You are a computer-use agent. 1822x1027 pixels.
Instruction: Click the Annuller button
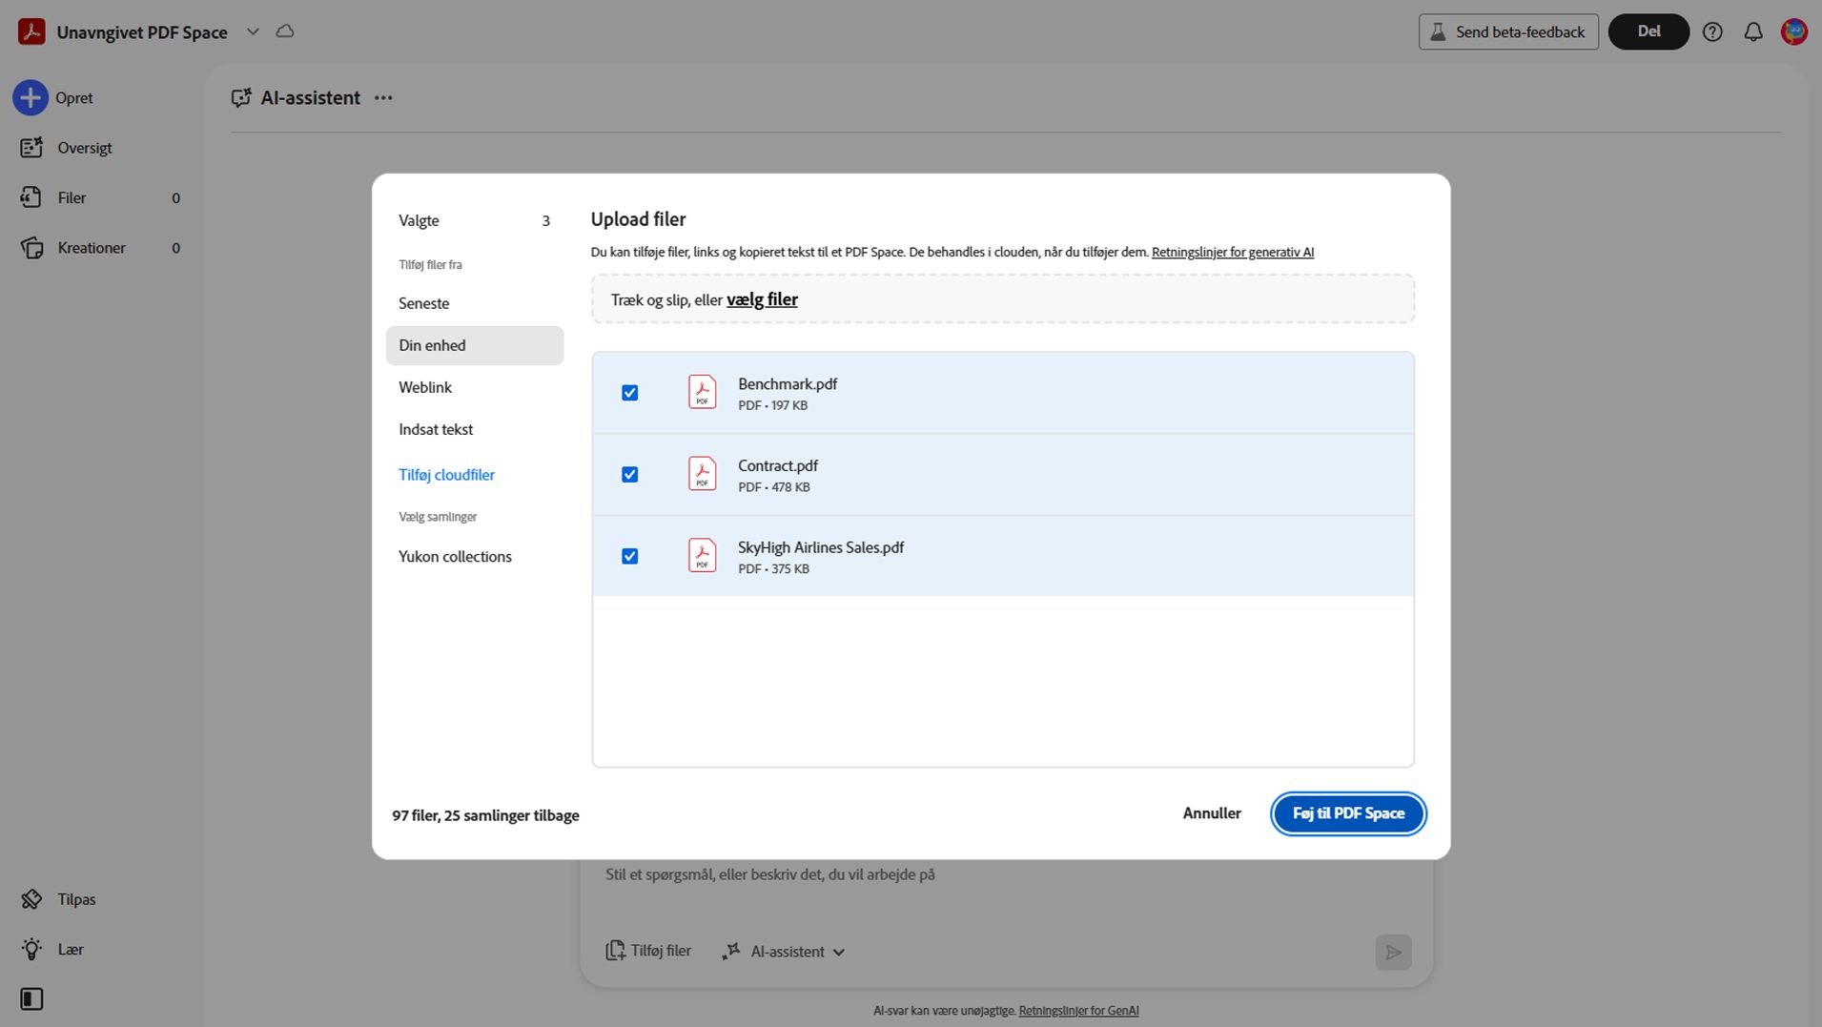[x=1212, y=813]
